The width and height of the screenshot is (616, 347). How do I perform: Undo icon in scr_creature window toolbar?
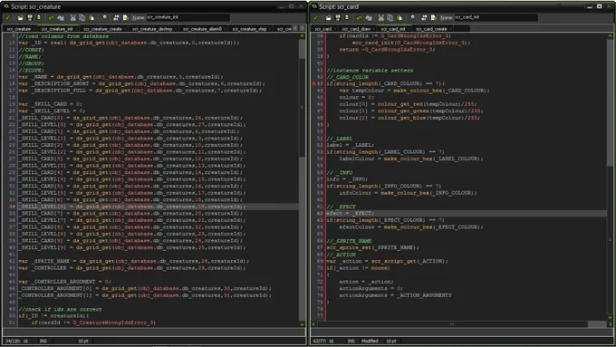(x=51, y=18)
